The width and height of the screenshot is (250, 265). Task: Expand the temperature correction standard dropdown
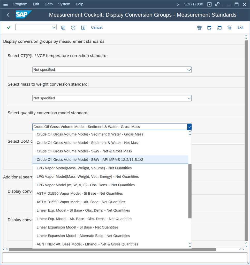click(x=189, y=70)
